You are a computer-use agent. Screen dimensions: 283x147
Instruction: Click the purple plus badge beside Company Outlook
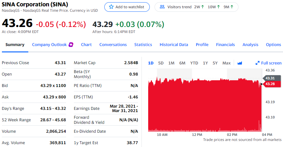click(71, 44)
